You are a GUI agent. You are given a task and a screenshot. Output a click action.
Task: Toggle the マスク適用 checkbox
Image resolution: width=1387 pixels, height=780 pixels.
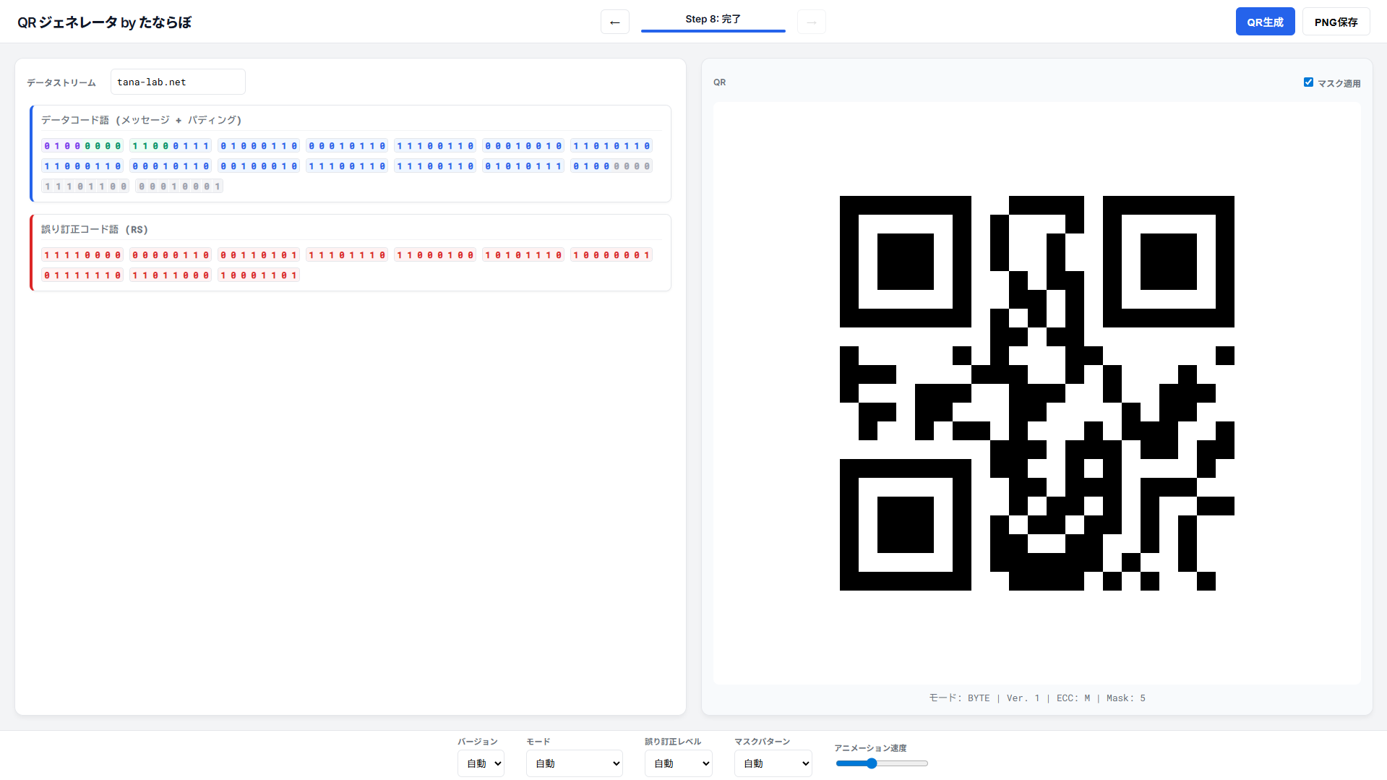pyautogui.click(x=1308, y=82)
